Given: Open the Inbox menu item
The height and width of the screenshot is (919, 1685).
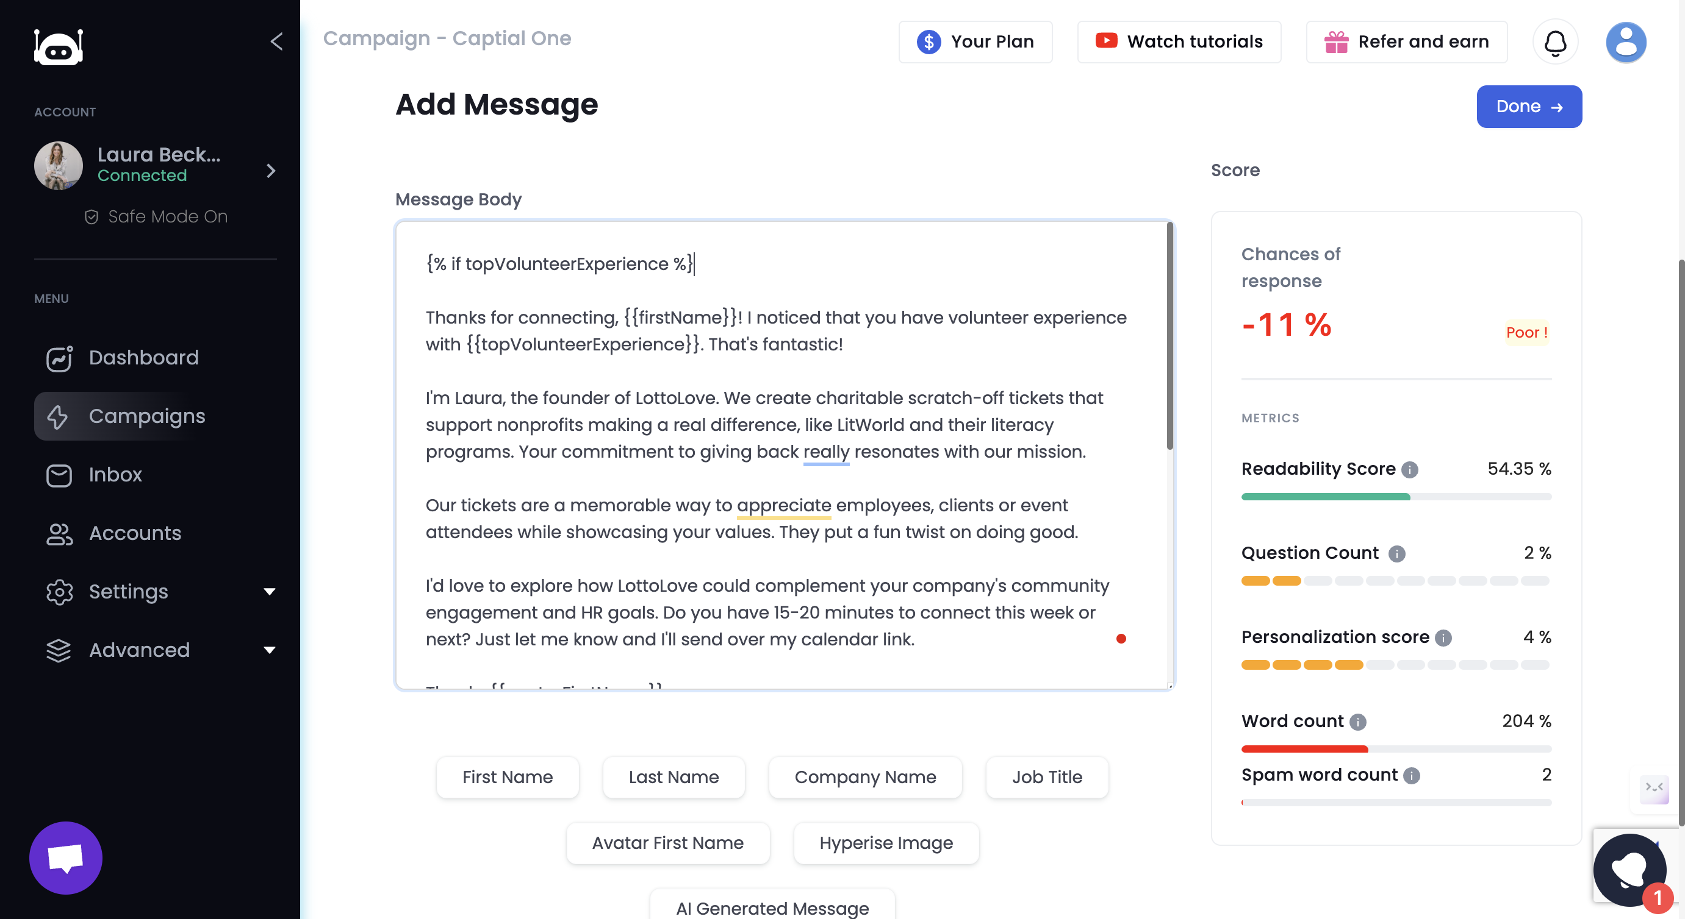Looking at the screenshot, I should (x=155, y=475).
